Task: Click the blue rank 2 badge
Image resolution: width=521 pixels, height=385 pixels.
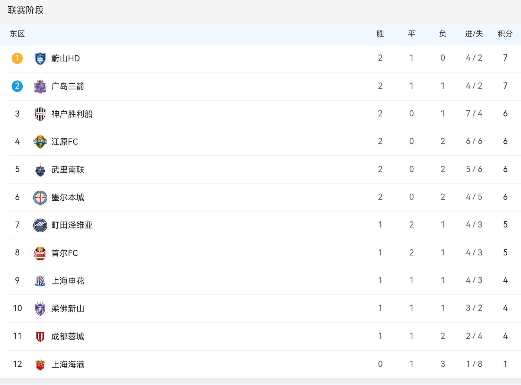Action: click(x=17, y=86)
